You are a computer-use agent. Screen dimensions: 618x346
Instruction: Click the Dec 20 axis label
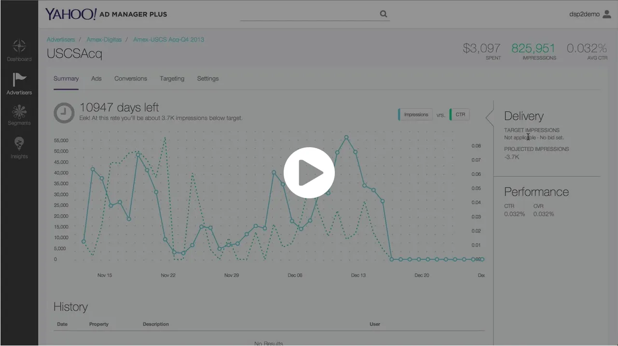(422, 276)
